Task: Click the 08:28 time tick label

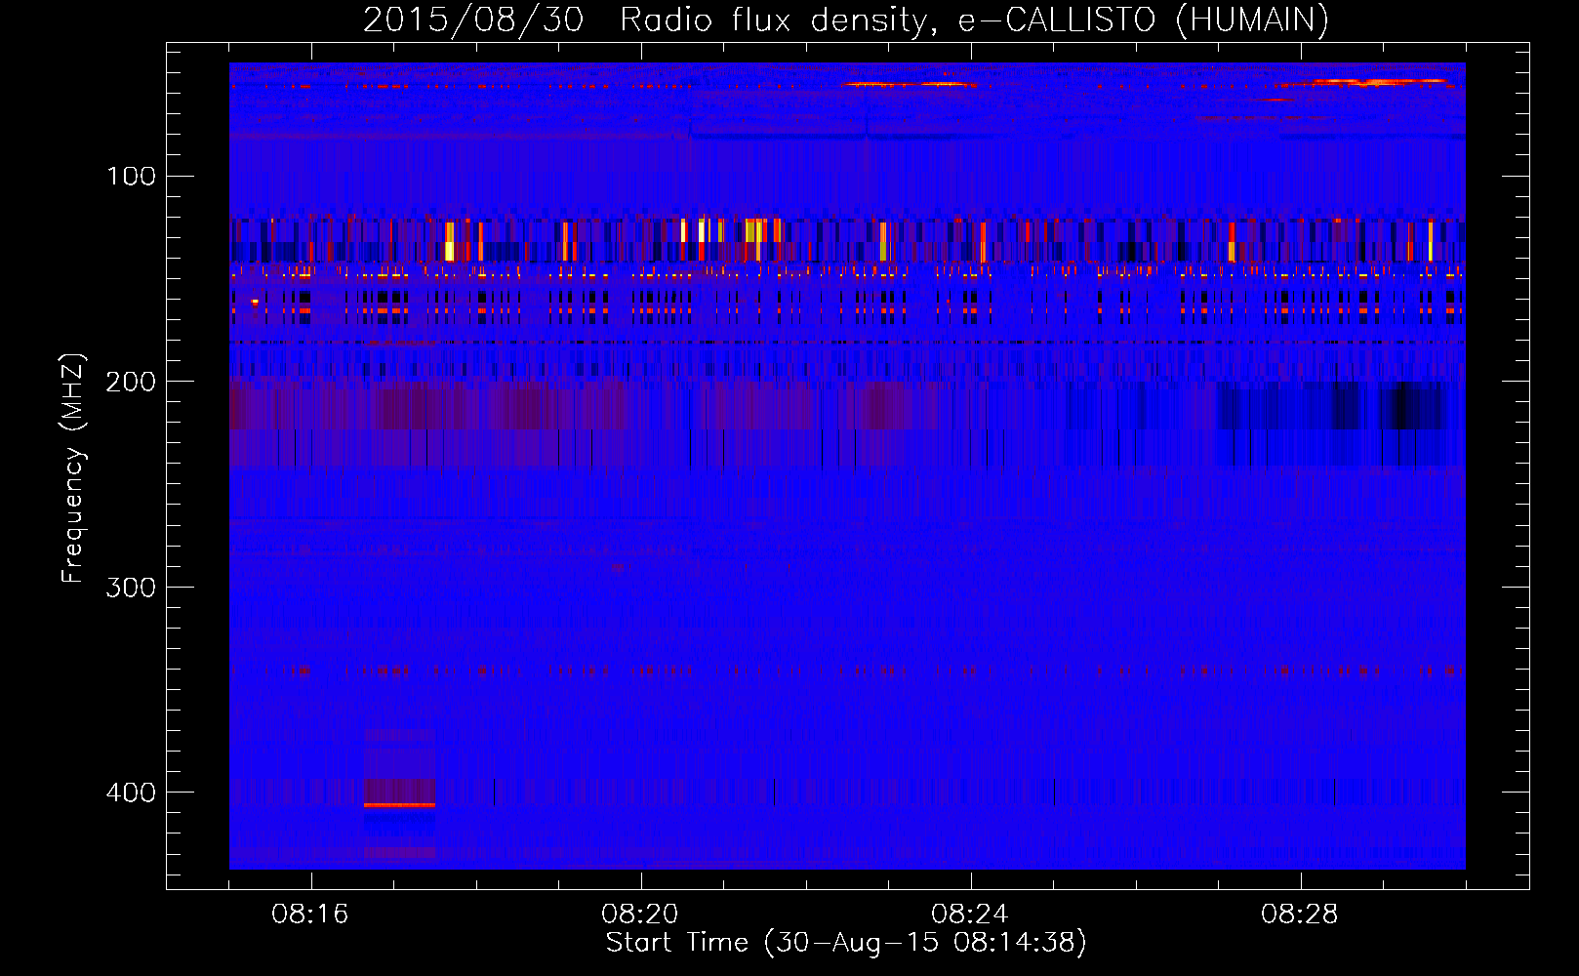Action: click(x=1300, y=915)
